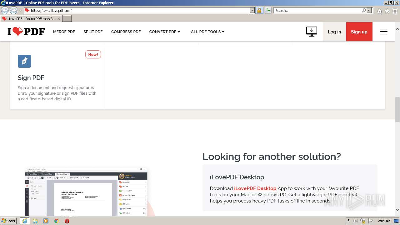Open media player taskbar icon

pos(46,221)
